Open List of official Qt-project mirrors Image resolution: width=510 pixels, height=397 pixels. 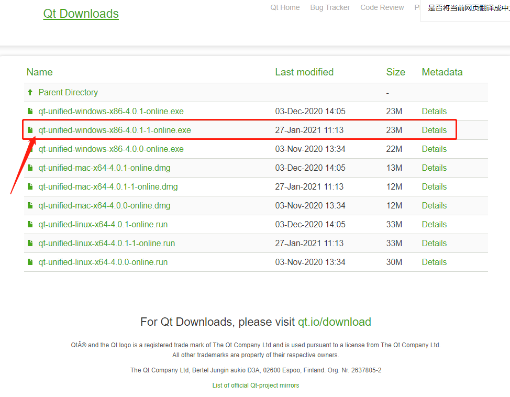[x=256, y=385]
